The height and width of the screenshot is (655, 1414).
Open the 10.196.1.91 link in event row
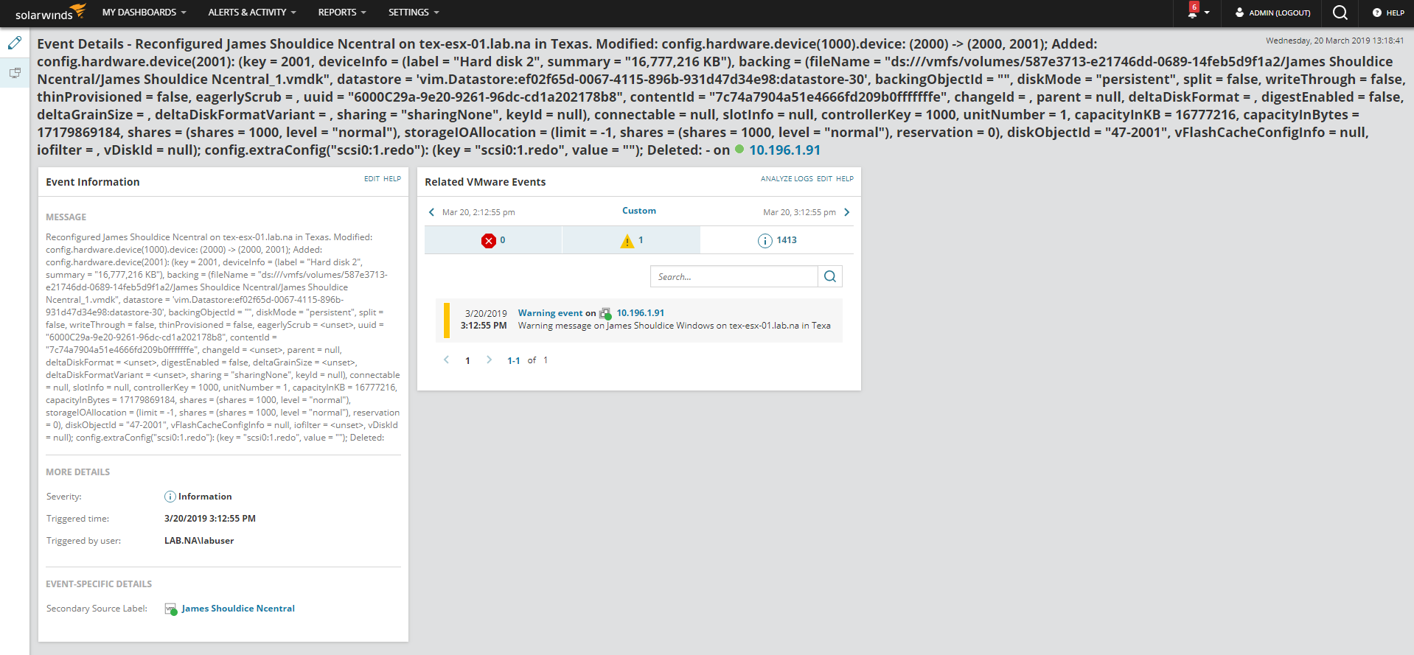(641, 313)
